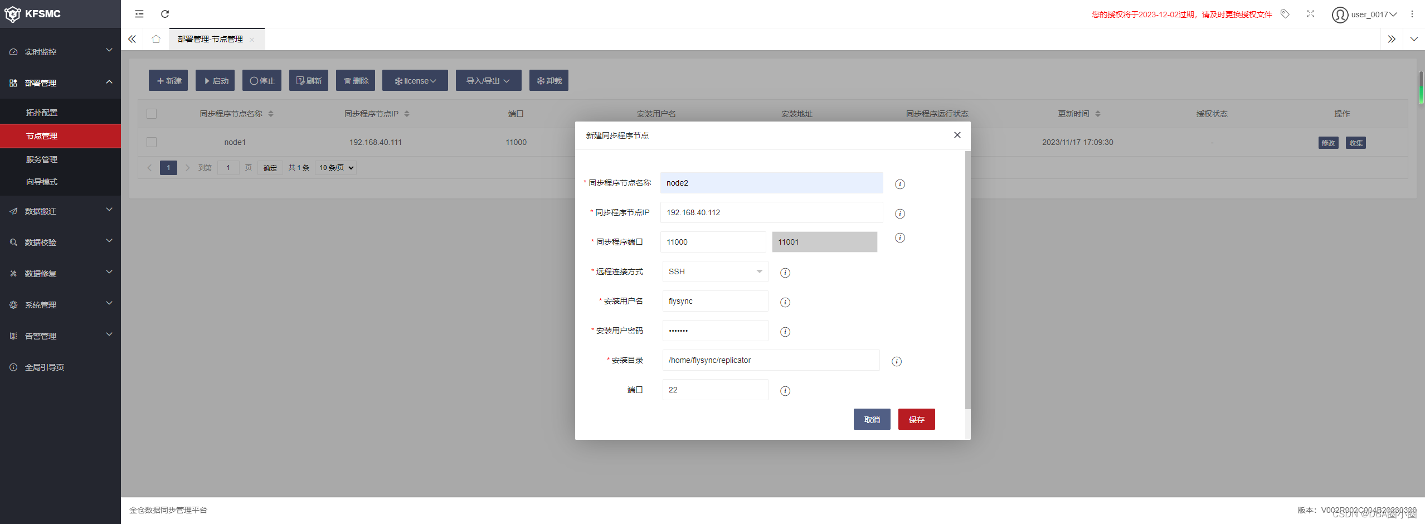This screenshot has height=524, width=1425.
Task: Toggle select-all checkbox in table header
Action: (152, 114)
